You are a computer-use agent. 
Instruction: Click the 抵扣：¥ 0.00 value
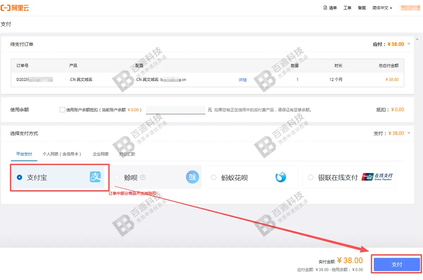point(390,110)
